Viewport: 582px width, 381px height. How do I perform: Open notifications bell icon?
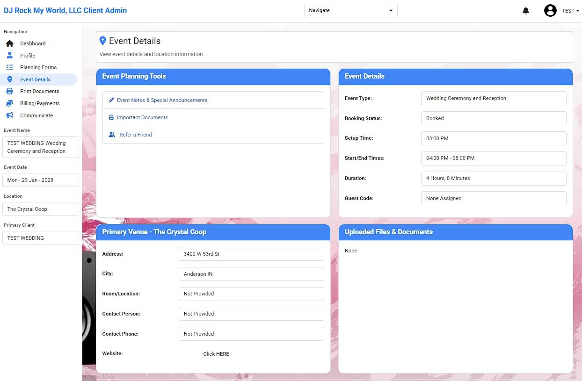tap(526, 11)
